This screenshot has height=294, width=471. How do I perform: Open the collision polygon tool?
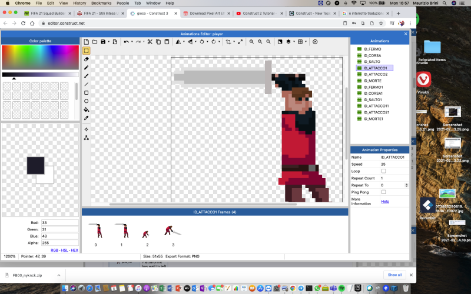pyautogui.click(x=86, y=138)
